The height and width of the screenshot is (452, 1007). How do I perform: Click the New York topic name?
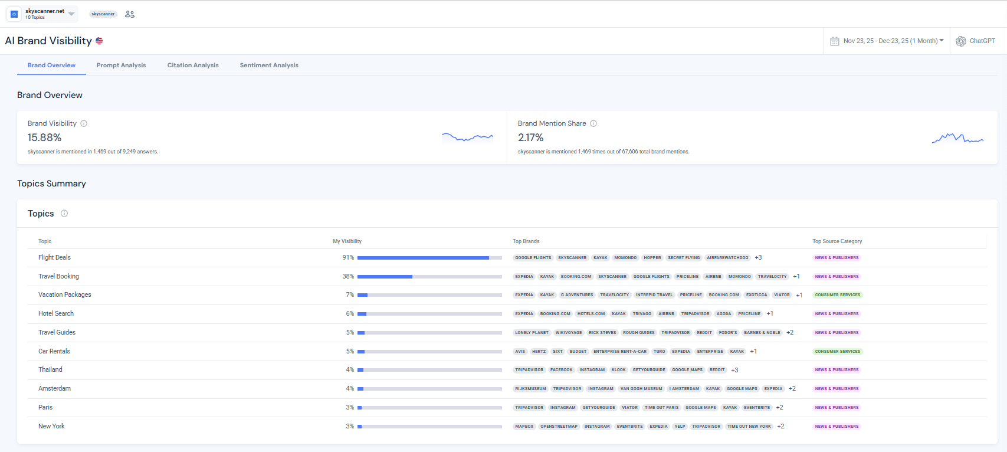[x=51, y=426]
